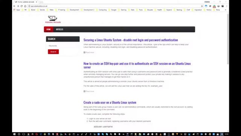Click the browser forward arrow
241x136 pixels.
point(18,6)
